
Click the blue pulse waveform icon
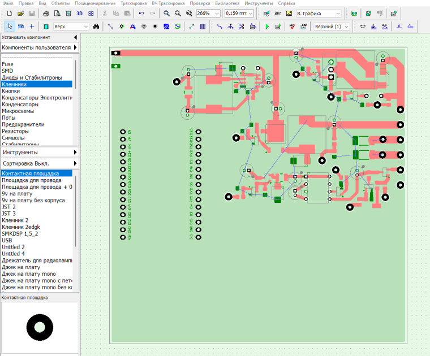(399, 27)
